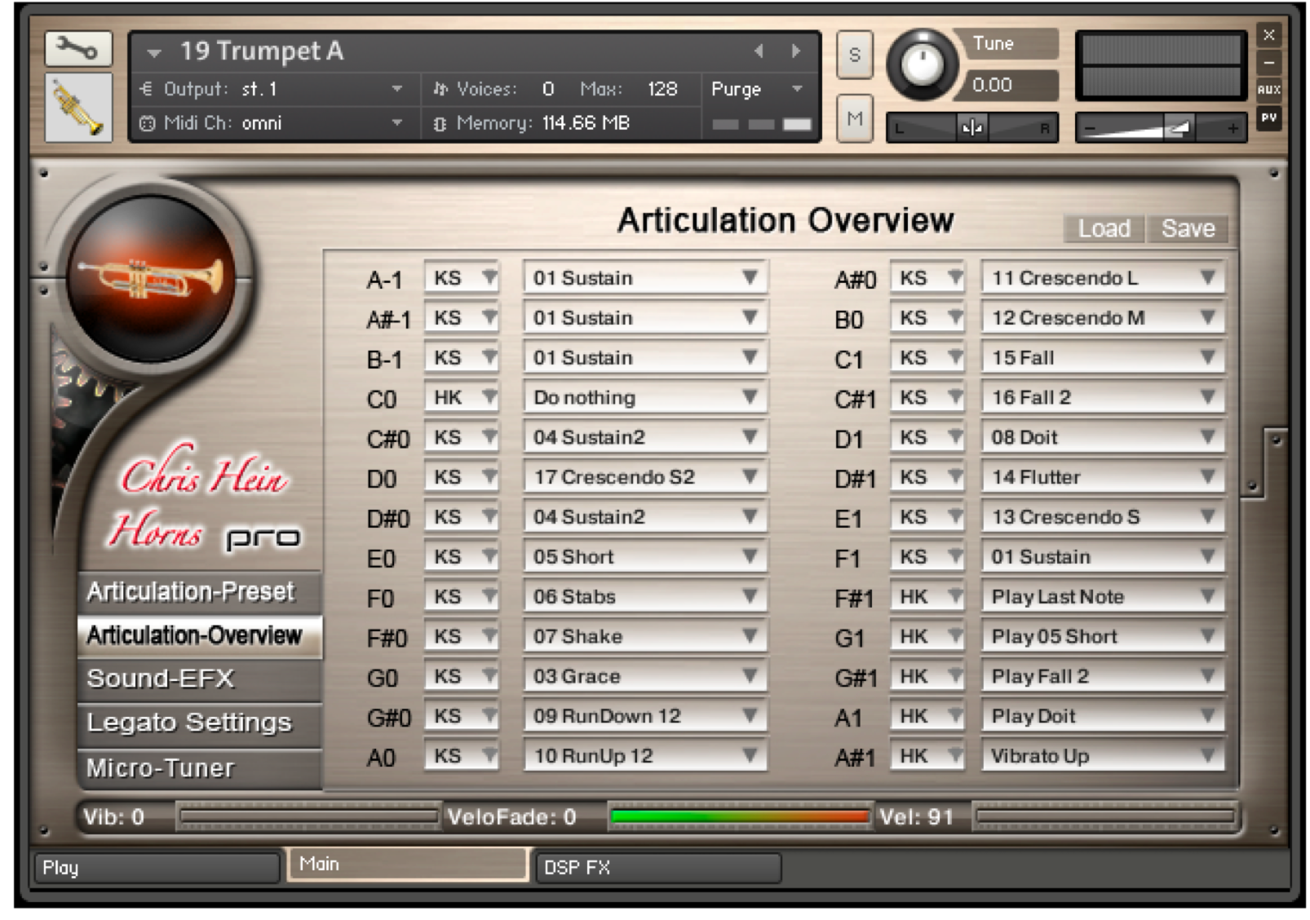
Task: Click the PV button icon
Action: 1268,118
